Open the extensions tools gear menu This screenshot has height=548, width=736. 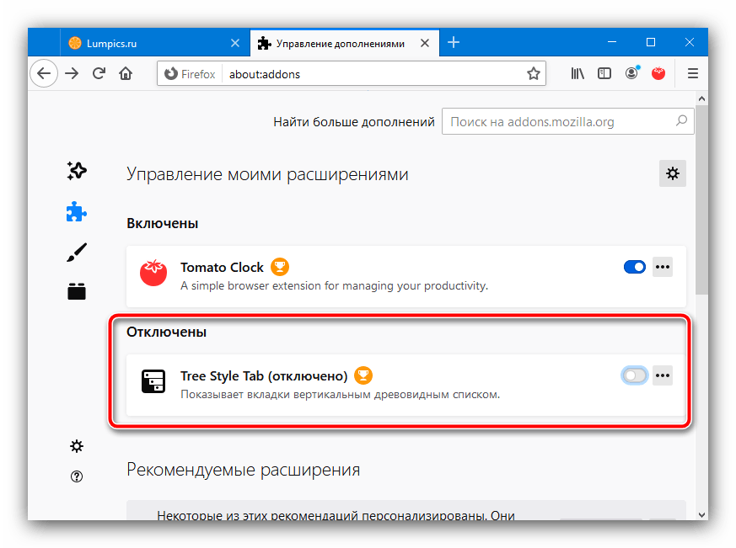point(672,173)
